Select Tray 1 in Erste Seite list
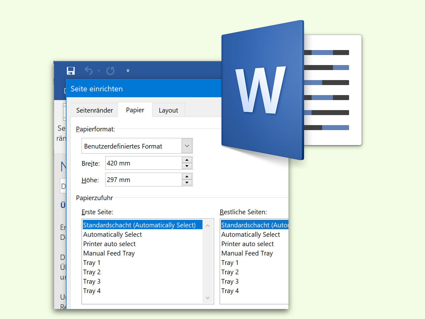 [142, 262]
